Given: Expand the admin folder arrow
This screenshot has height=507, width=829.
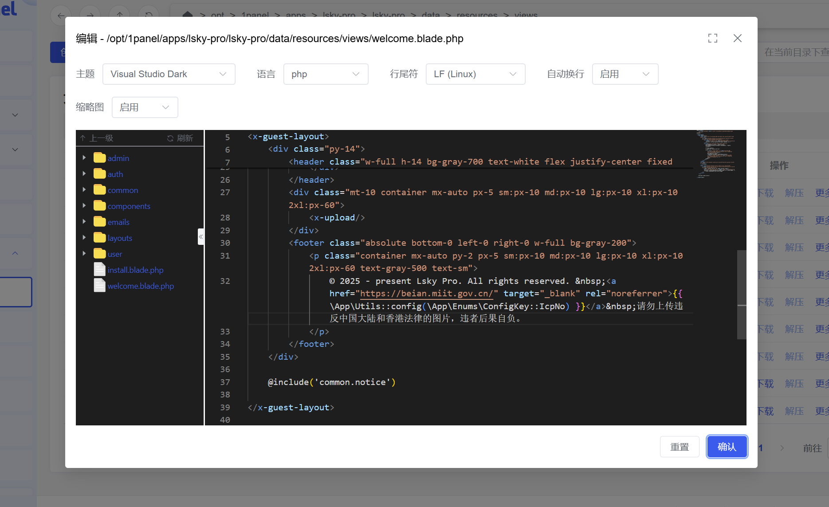Looking at the screenshot, I should pyautogui.click(x=84, y=157).
